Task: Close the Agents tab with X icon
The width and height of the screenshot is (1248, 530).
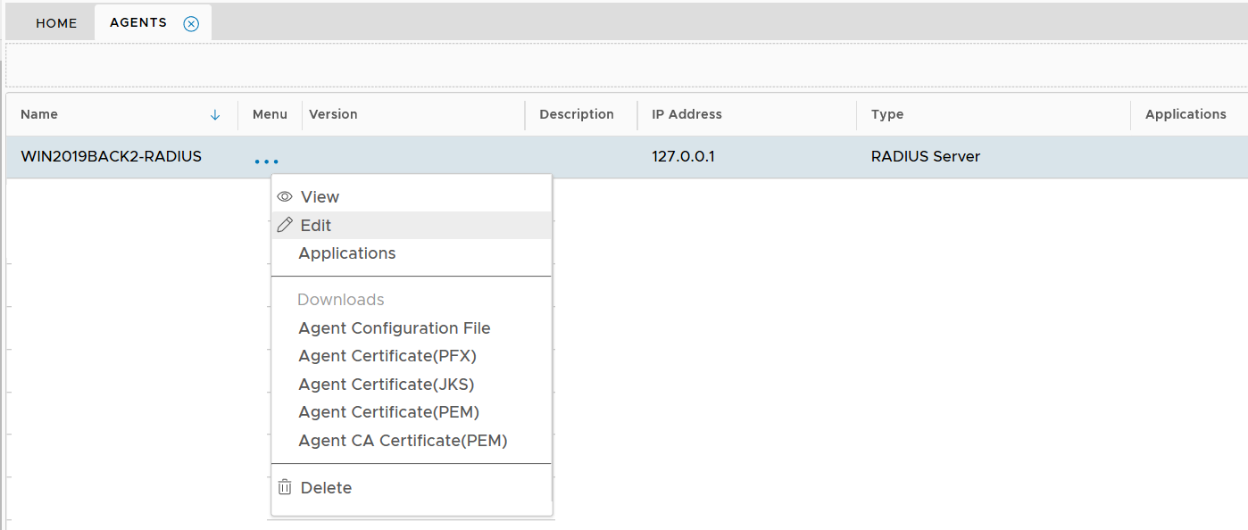Action: 191,24
